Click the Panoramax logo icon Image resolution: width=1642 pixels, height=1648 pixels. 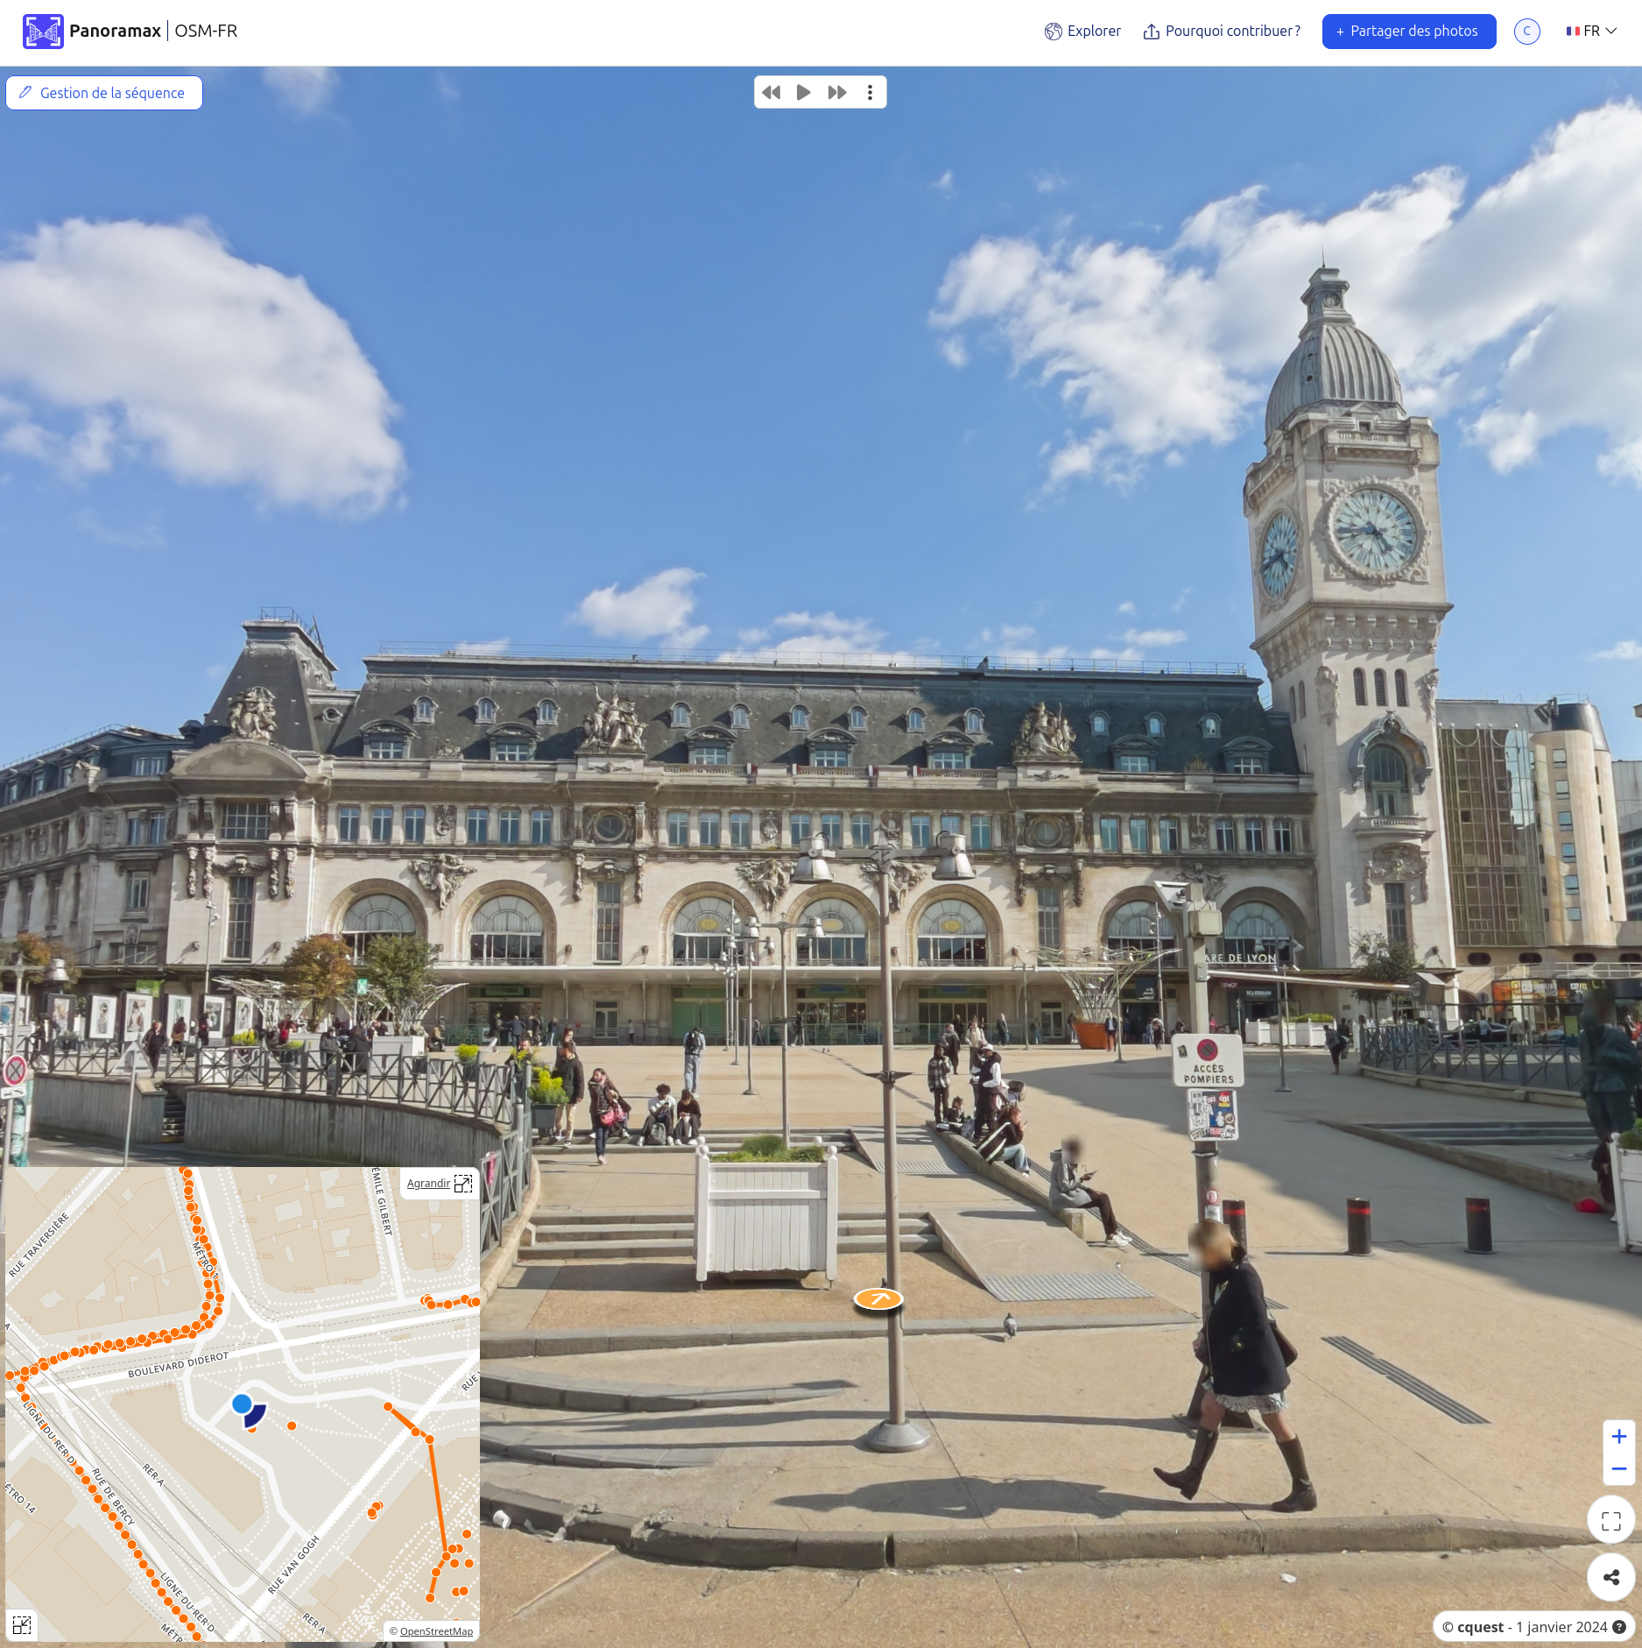tap(43, 32)
